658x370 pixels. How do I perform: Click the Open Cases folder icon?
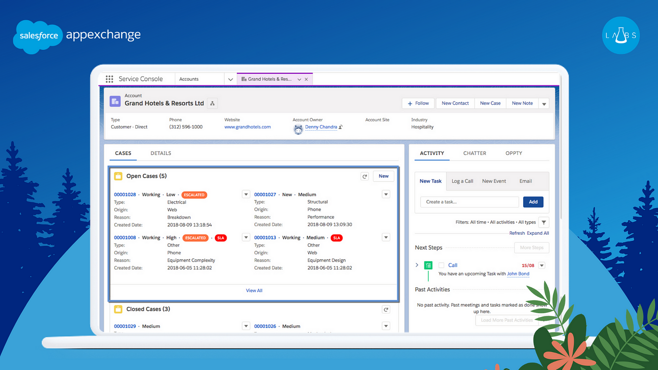tap(118, 176)
